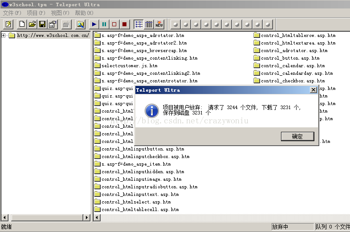This screenshot has width=350, height=232.
Task: Confirm the dialog with 确定 button
Action: pos(297,136)
